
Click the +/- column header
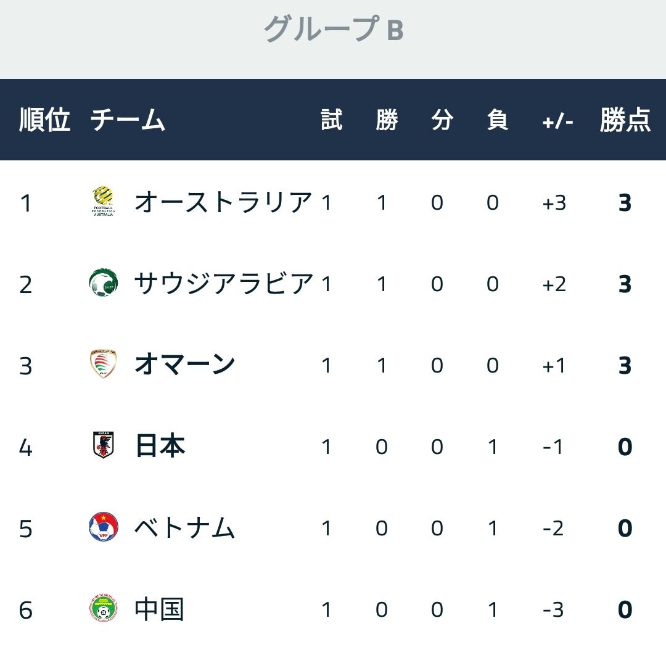(557, 122)
